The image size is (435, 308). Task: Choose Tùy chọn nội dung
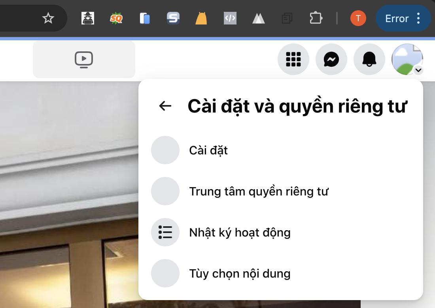point(281,273)
